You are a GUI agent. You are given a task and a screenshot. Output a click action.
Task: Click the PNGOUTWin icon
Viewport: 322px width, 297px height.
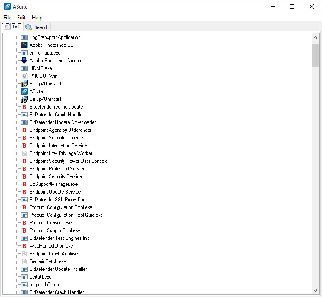[24, 76]
